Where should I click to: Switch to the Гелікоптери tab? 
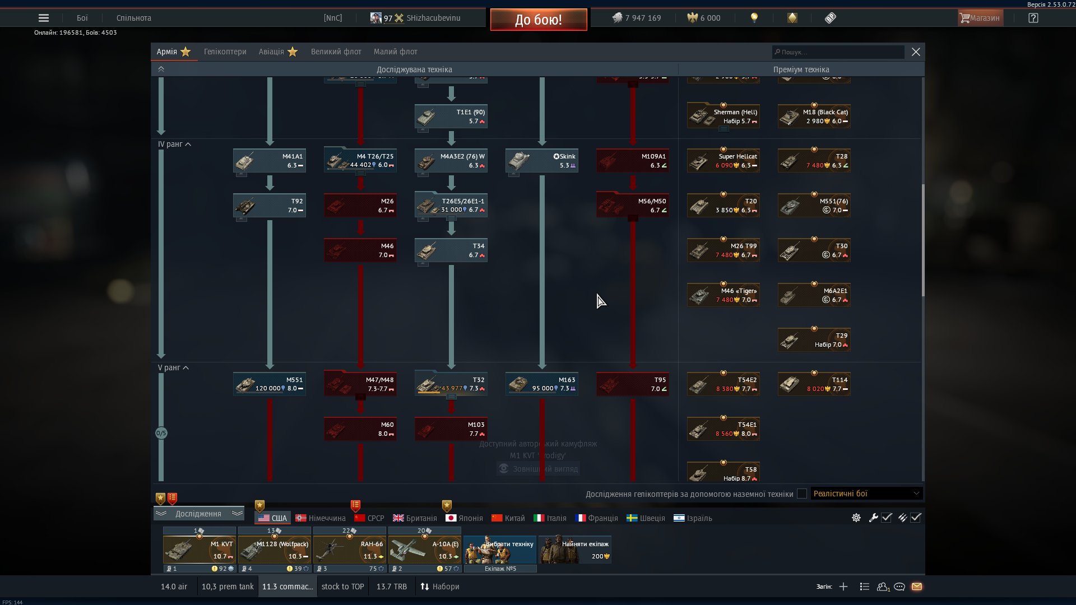click(x=225, y=52)
